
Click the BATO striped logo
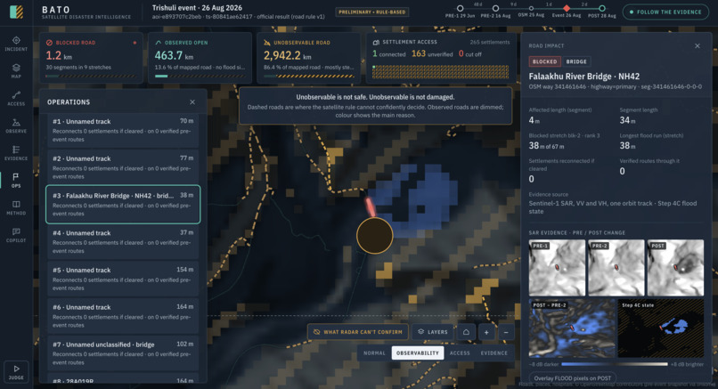[x=17, y=12]
